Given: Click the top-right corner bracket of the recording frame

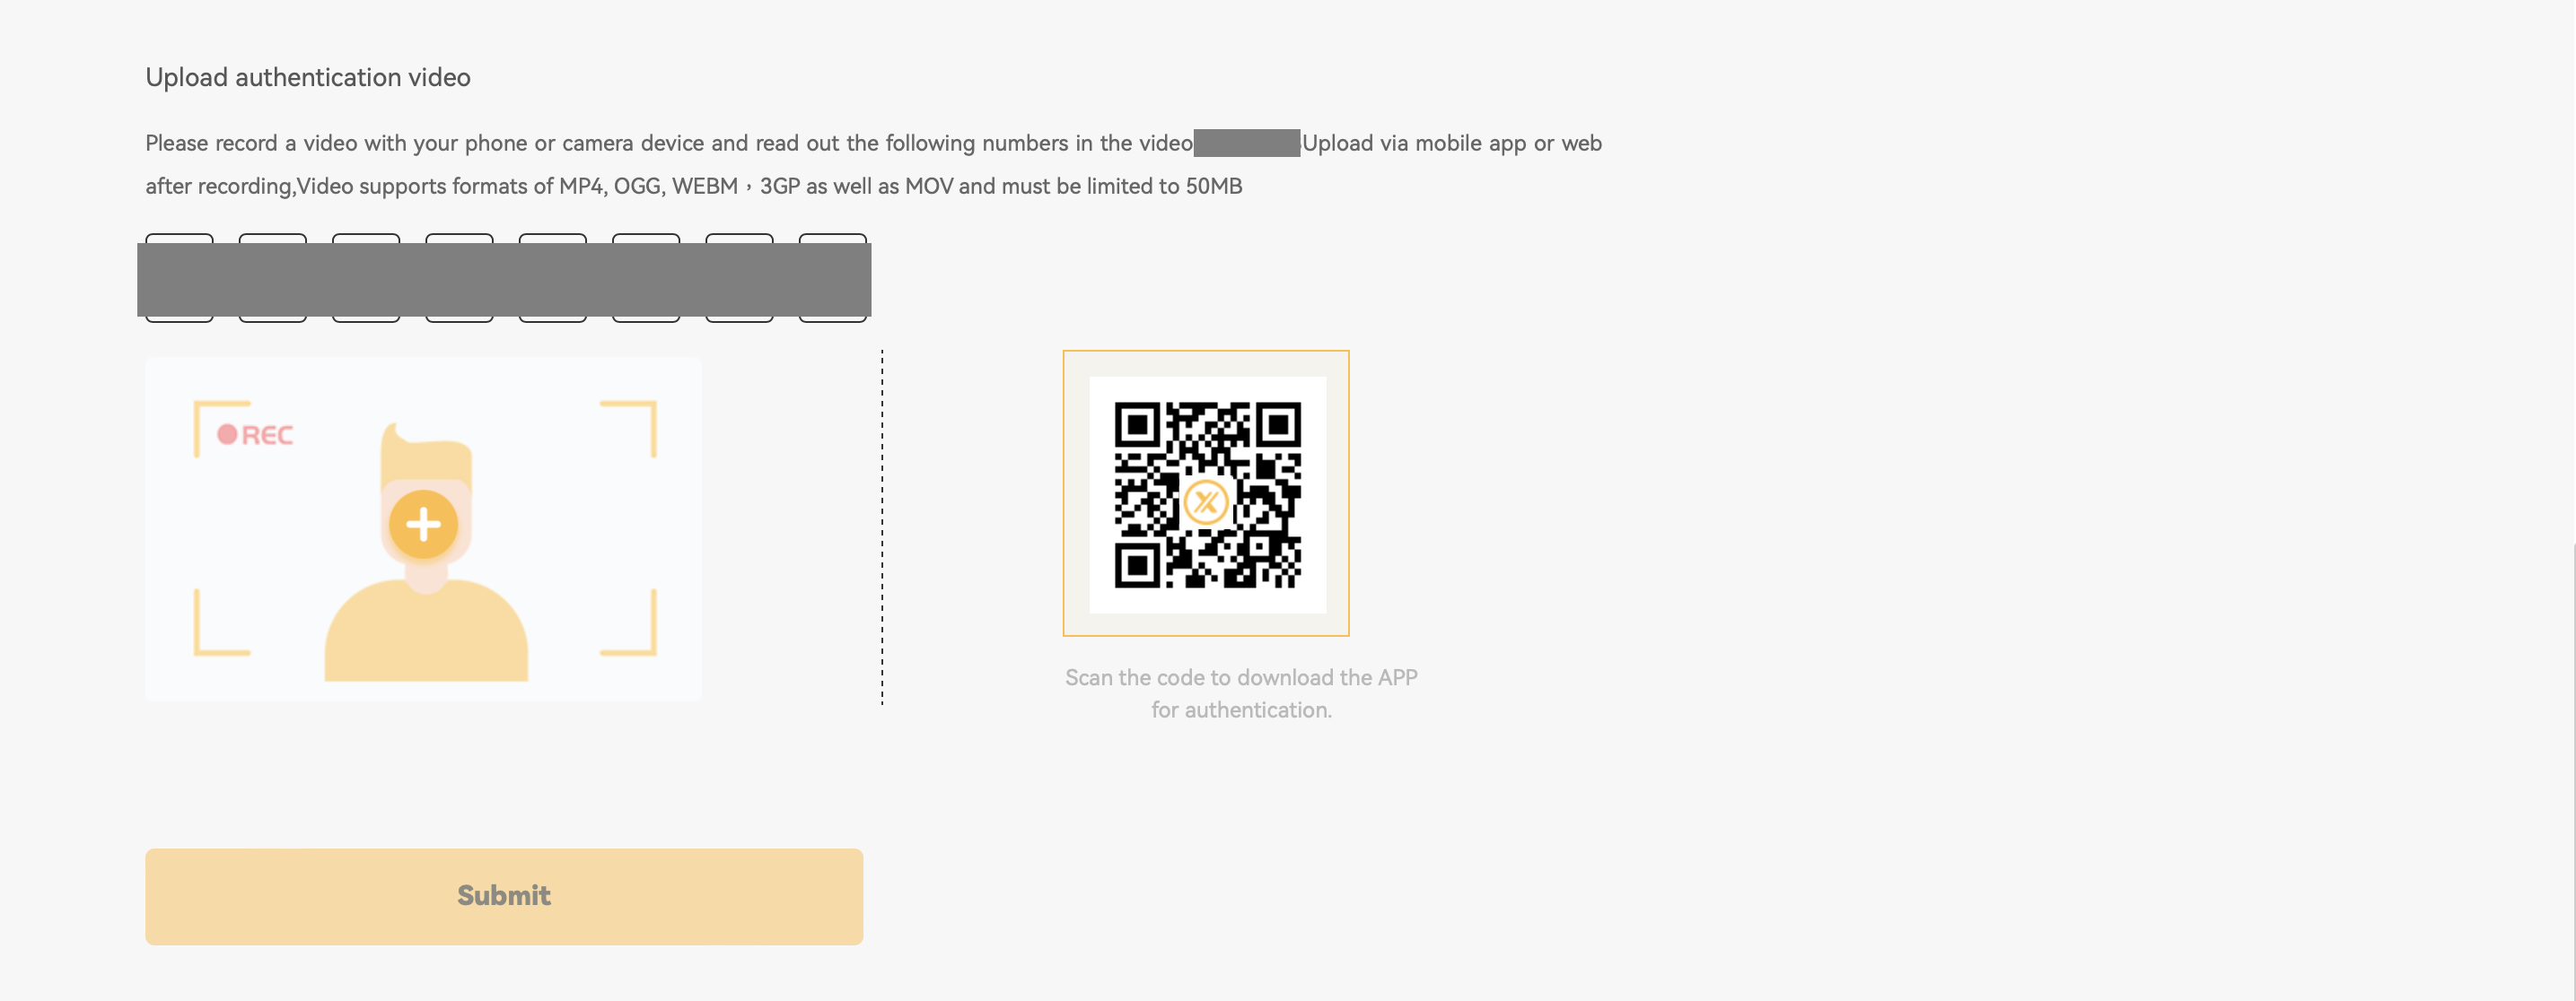Looking at the screenshot, I should (628, 429).
